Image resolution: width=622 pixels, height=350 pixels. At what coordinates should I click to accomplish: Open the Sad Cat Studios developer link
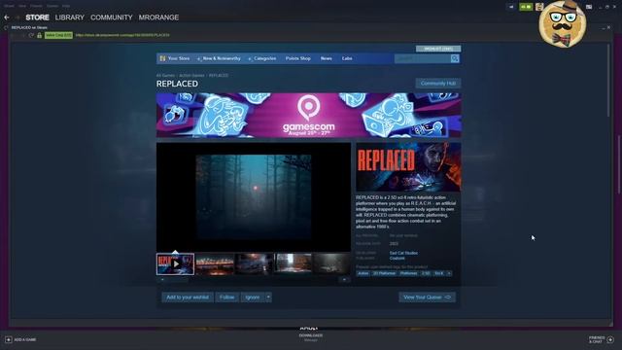point(403,253)
